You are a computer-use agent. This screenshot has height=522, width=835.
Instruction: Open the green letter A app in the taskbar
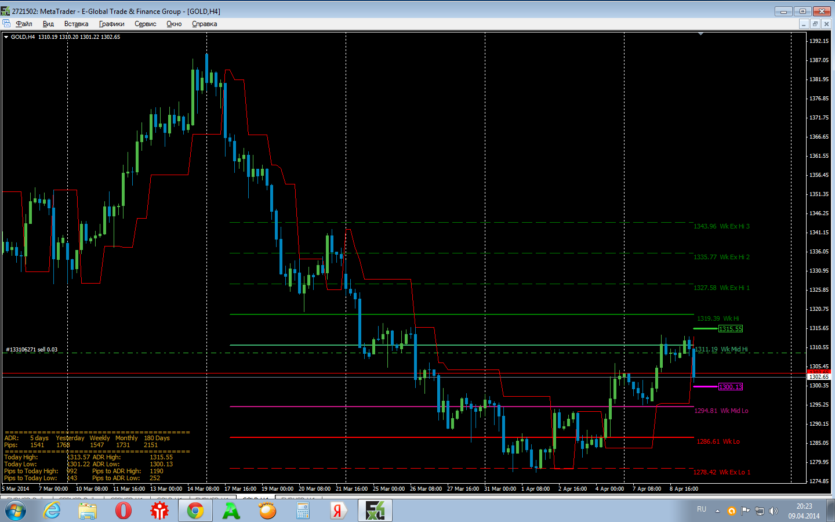coord(231,511)
